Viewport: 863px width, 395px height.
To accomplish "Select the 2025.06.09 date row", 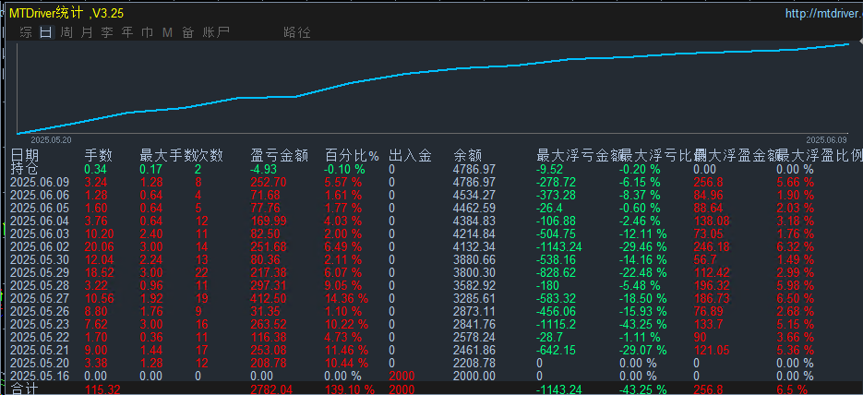I will (x=41, y=182).
